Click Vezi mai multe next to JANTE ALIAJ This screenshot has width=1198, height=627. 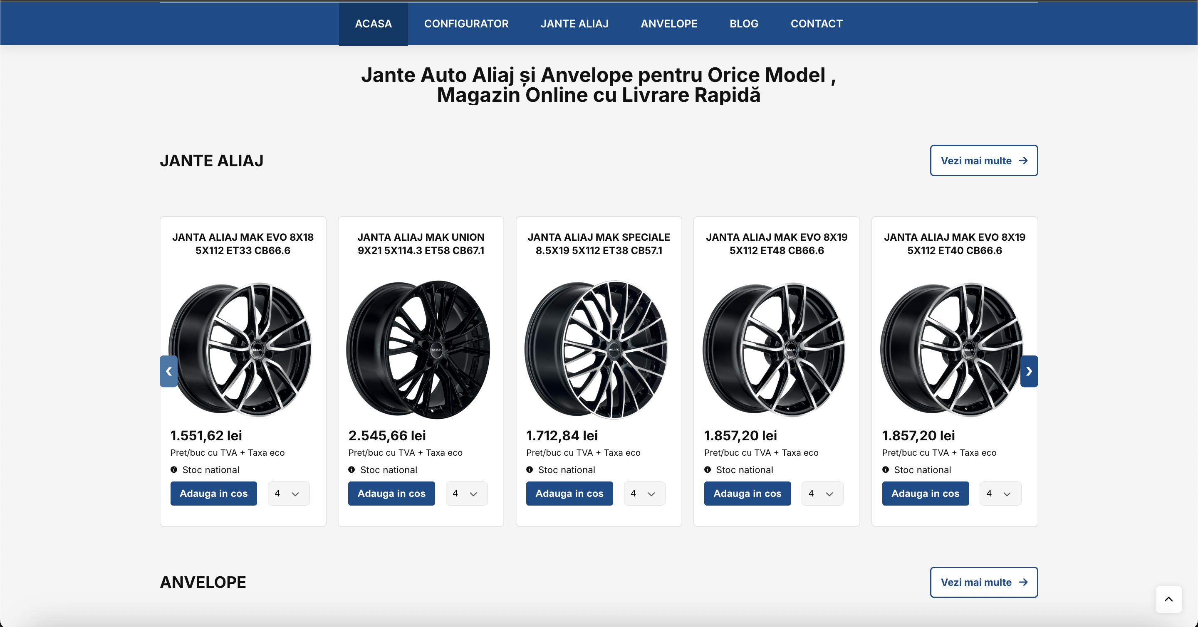984,160
